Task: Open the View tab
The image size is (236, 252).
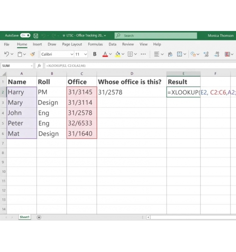Action: (144, 44)
